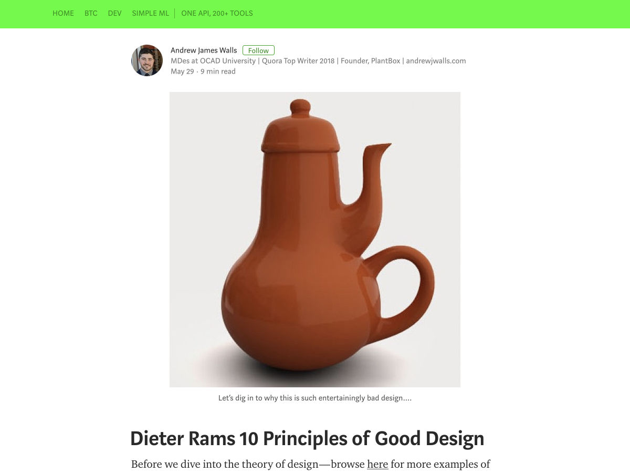
Task: Click the May 29 publish date
Action: 182,71
